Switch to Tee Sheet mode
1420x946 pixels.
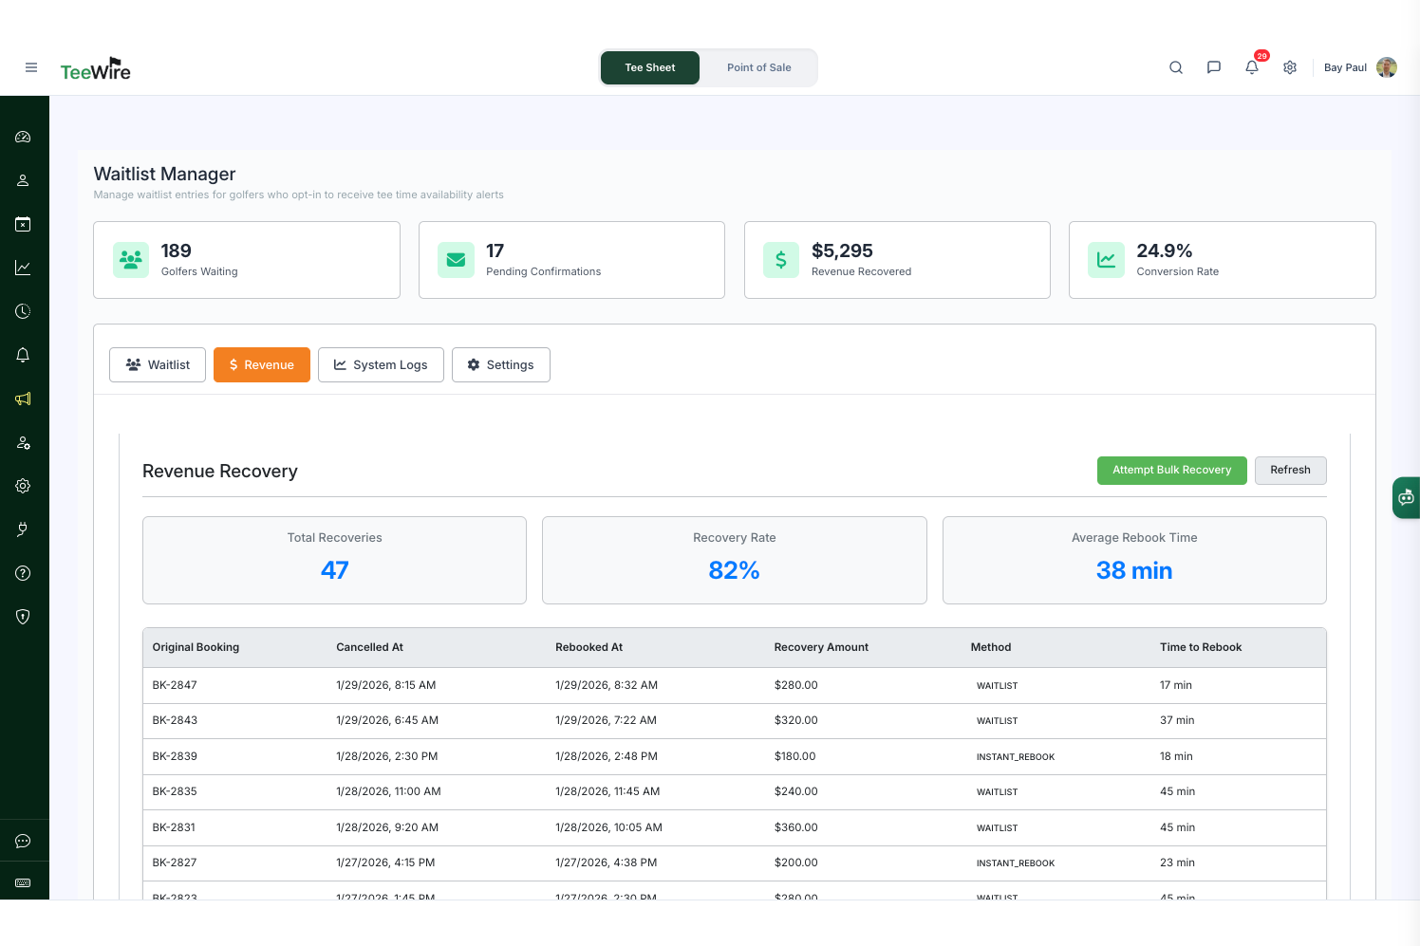650,67
